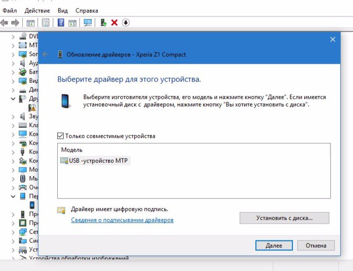Open the Properties sheet toolbar icon
This screenshot has width=353, height=271.
pyautogui.click(x=45, y=23)
